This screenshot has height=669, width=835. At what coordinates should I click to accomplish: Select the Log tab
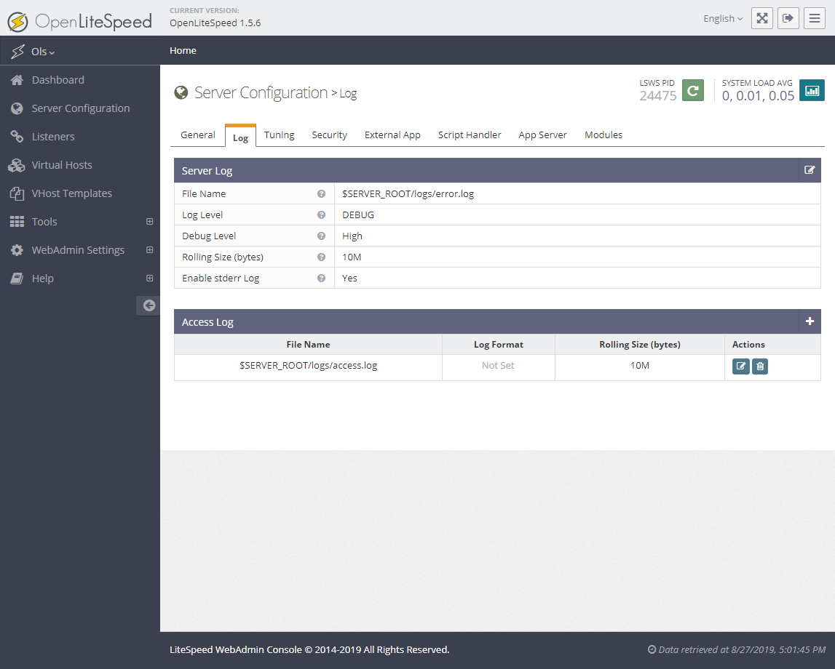coord(240,136)
